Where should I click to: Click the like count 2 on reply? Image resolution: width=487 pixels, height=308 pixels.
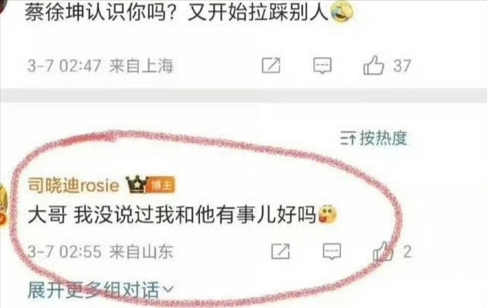(407, 252)
